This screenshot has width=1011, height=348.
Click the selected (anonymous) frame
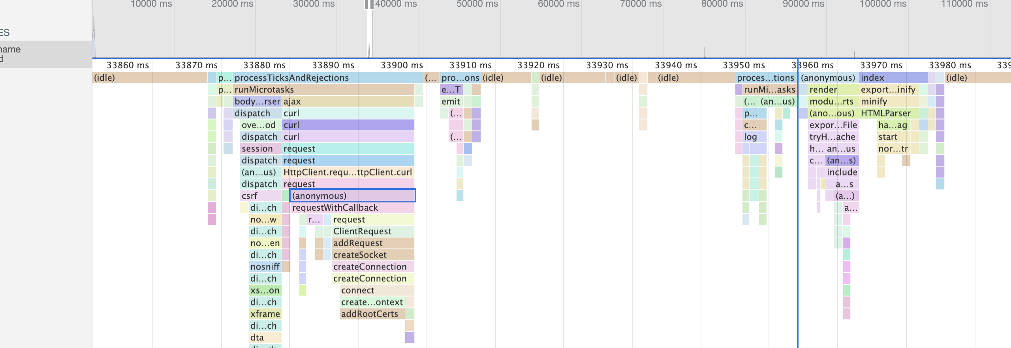click(353, 196)
